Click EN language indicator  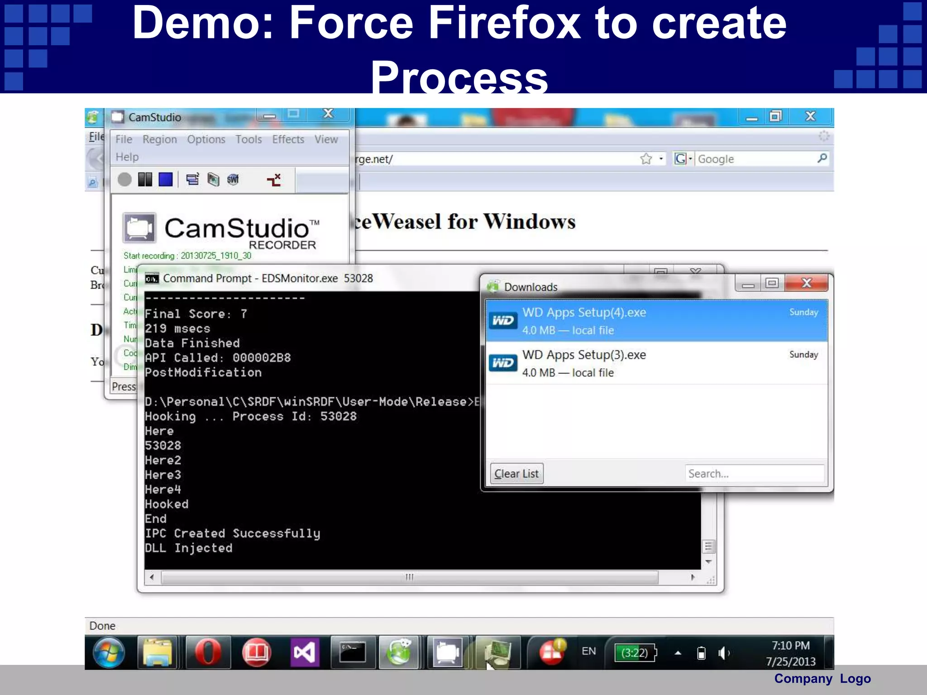point(589,652)
